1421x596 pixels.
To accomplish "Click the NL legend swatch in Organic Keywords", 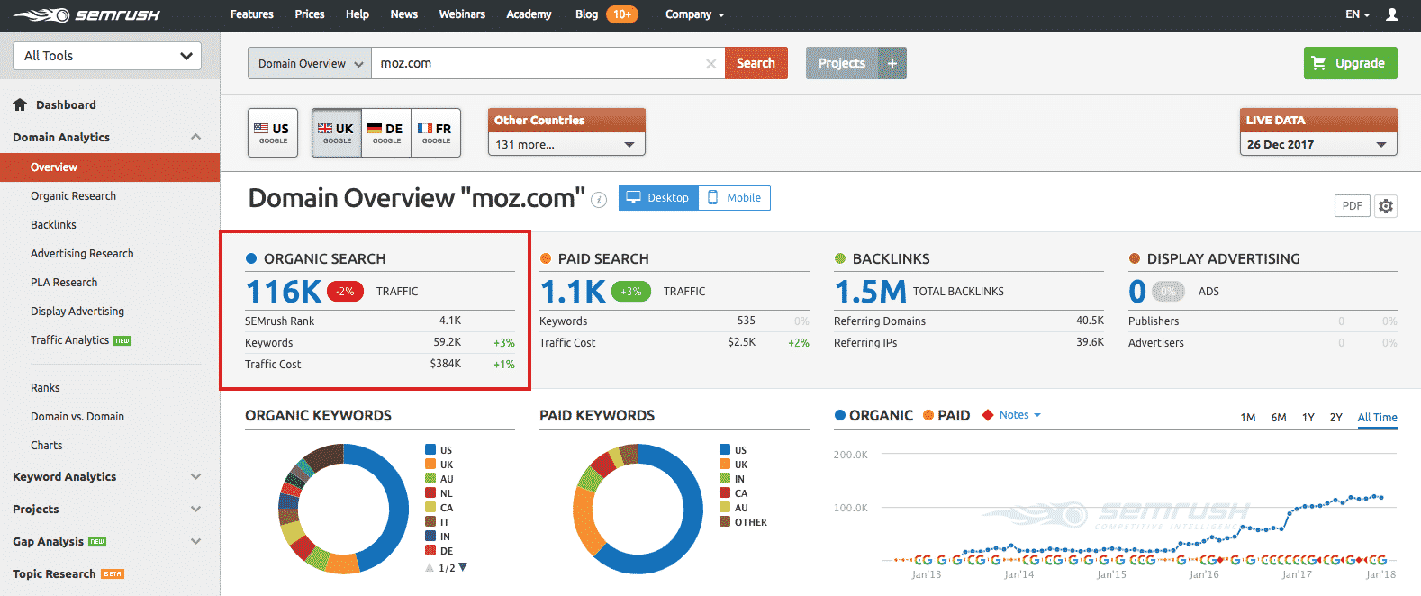I will (x=430, y=493).
